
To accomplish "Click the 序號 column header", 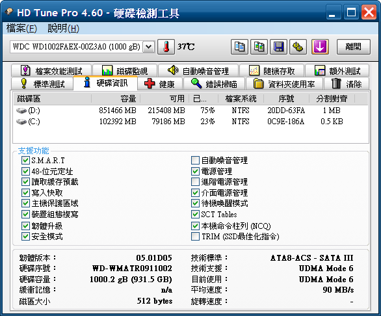I will click(286, 99).
